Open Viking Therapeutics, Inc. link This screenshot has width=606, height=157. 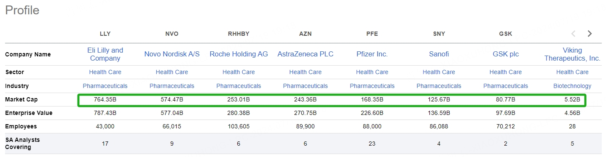(572, 54)
